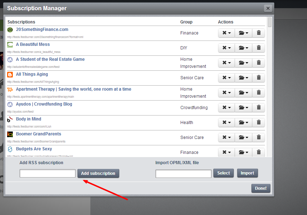This screenshot has width=307, height=215.
Task: Click the Add RSS subscription text field
Action: click(48, 173)
